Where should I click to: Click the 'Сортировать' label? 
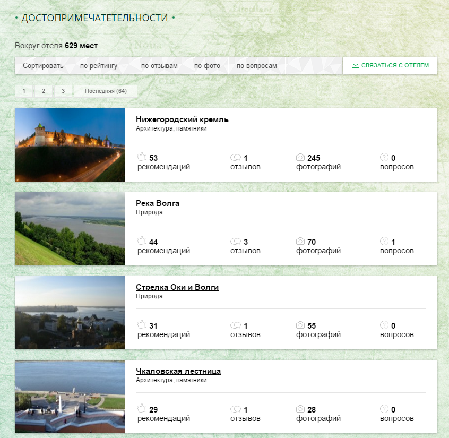point(43,66)
